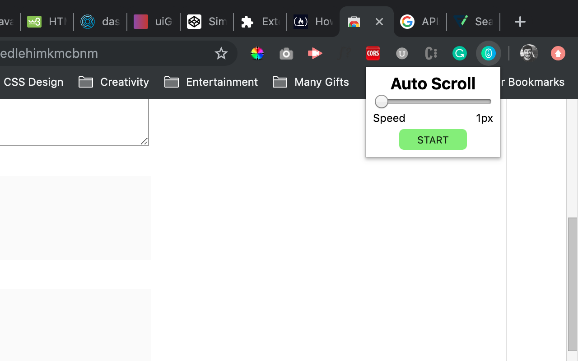Image resolution: width=578 pixels, height=361 pixels.
Task: Click the Grammarly extension icon
Action: 460,53
